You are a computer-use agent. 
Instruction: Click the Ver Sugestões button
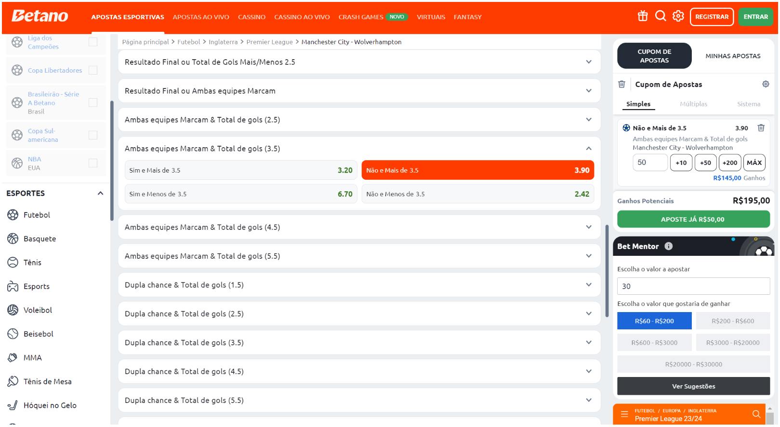693,386
